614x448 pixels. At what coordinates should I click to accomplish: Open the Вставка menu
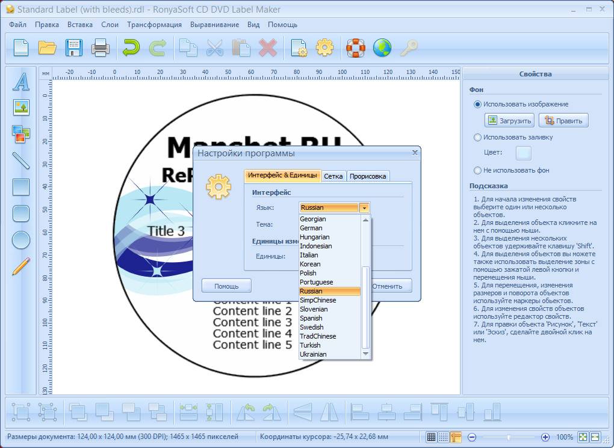coord(80,25)
